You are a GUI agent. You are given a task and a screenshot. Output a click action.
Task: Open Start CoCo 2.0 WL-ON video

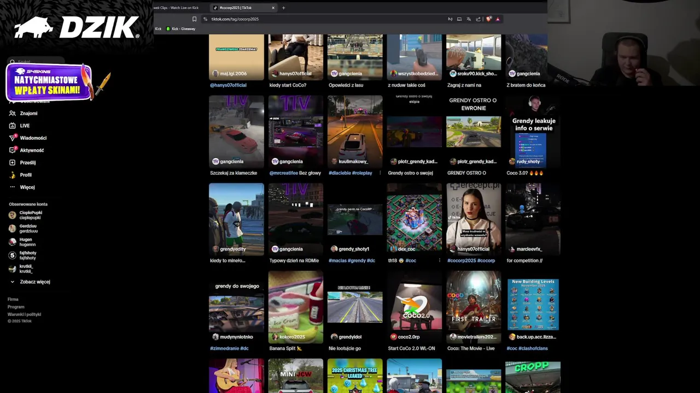[414, 307]
